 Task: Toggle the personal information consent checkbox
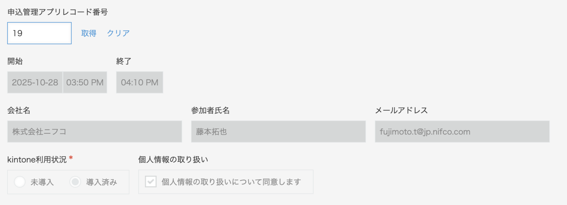click(x=151, y=182)
